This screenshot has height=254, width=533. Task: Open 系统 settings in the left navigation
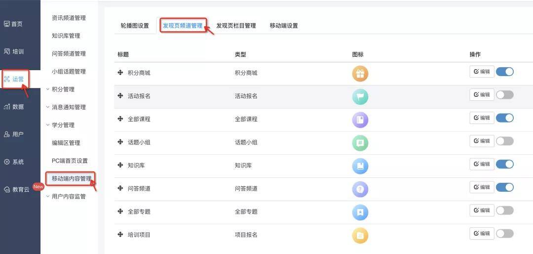tap(14, 162)
